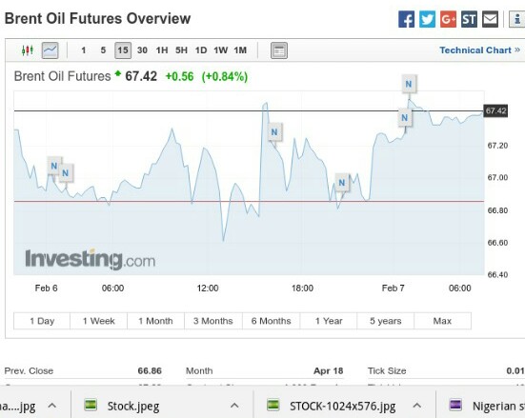525x418 pixels.
Task: Click the Google Plus share icon
Action: point(449,19)
